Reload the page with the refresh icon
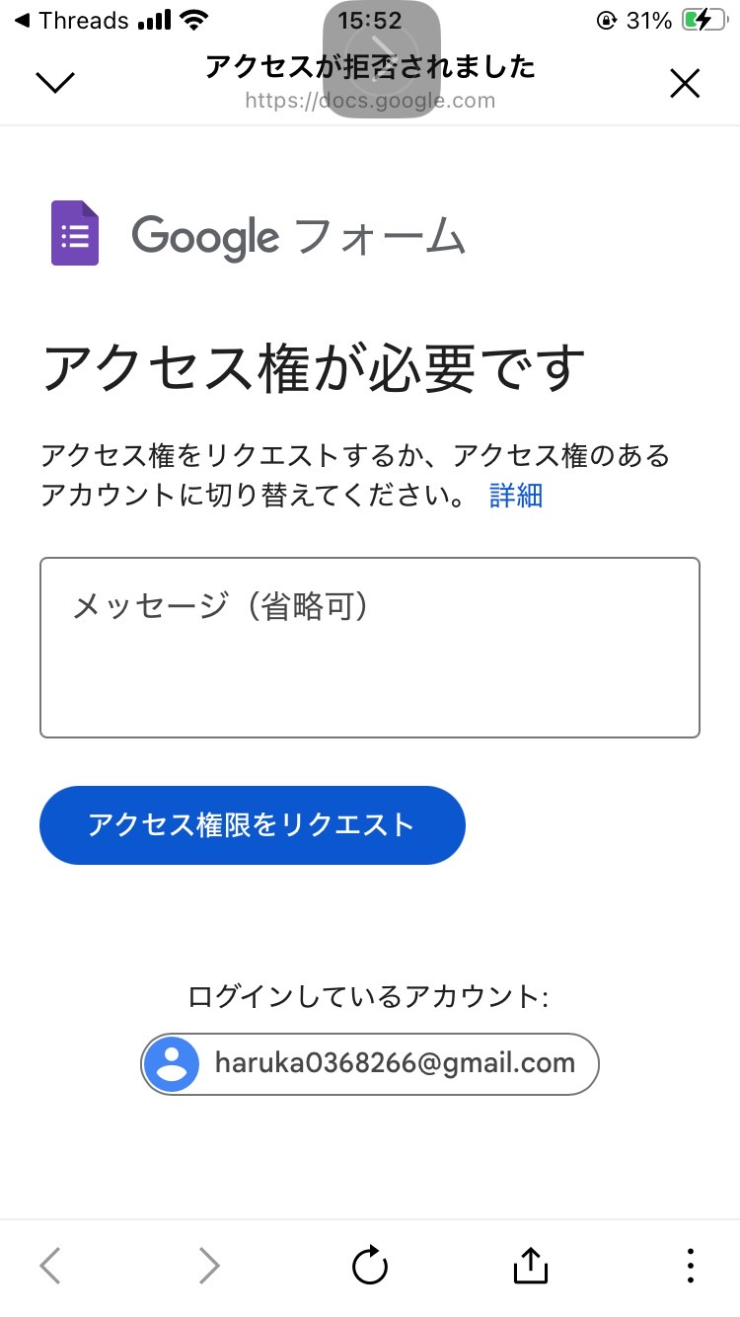Viewport: 740px width, 1317px height. click(x=370, y=1266)
